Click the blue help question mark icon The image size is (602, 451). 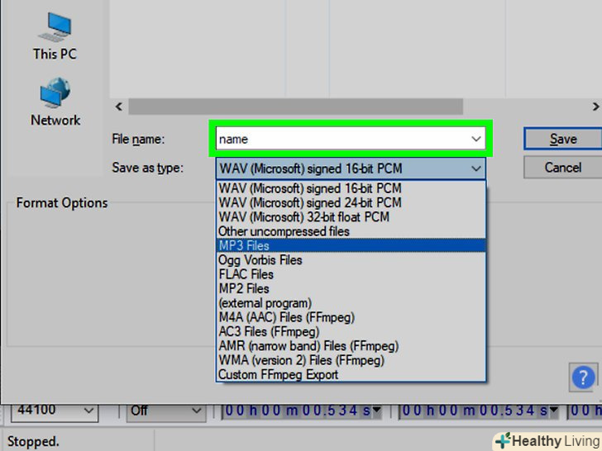coord(583,377)
